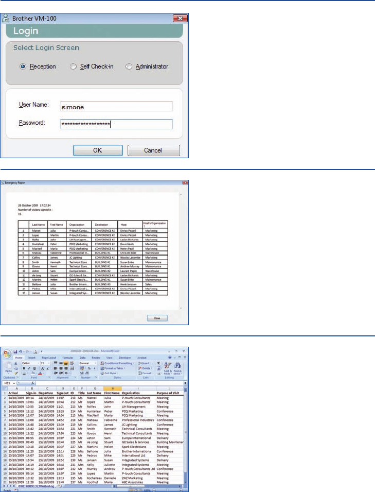Open the Delete cells dropdown
Image resolution: width=375 pixels, height=492 pixels.
click(x=146, y=368)
